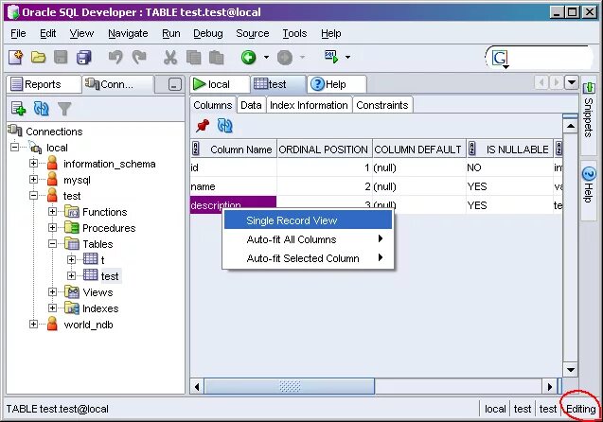
Task: Click the sort icon beside IS NULLABLE
Action: (x=471, y=149)
